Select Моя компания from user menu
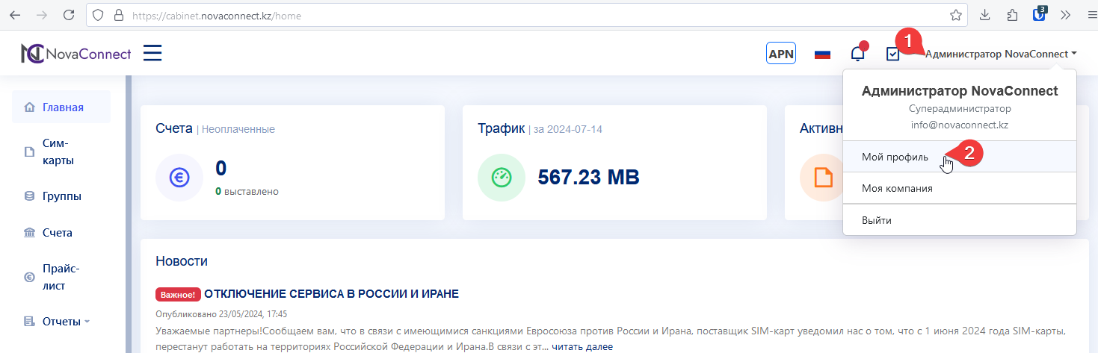 click(897, 189)
